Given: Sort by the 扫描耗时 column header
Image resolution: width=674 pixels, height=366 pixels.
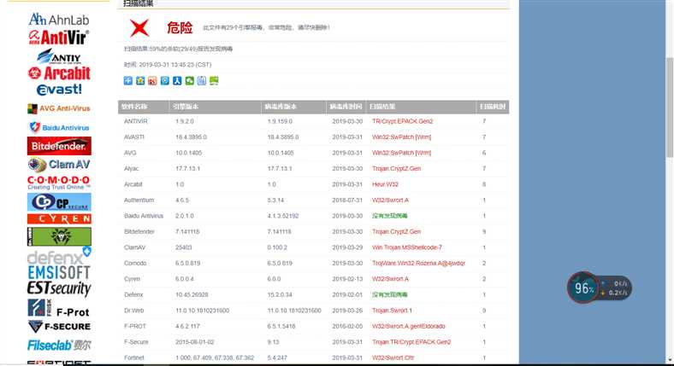Looking at the screenshot, I should click(x=493, y=107).
